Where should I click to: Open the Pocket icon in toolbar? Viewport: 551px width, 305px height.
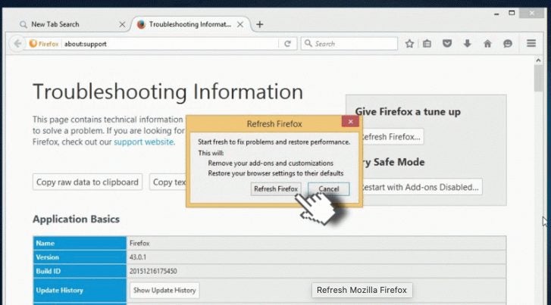click(x=446, y=44)
